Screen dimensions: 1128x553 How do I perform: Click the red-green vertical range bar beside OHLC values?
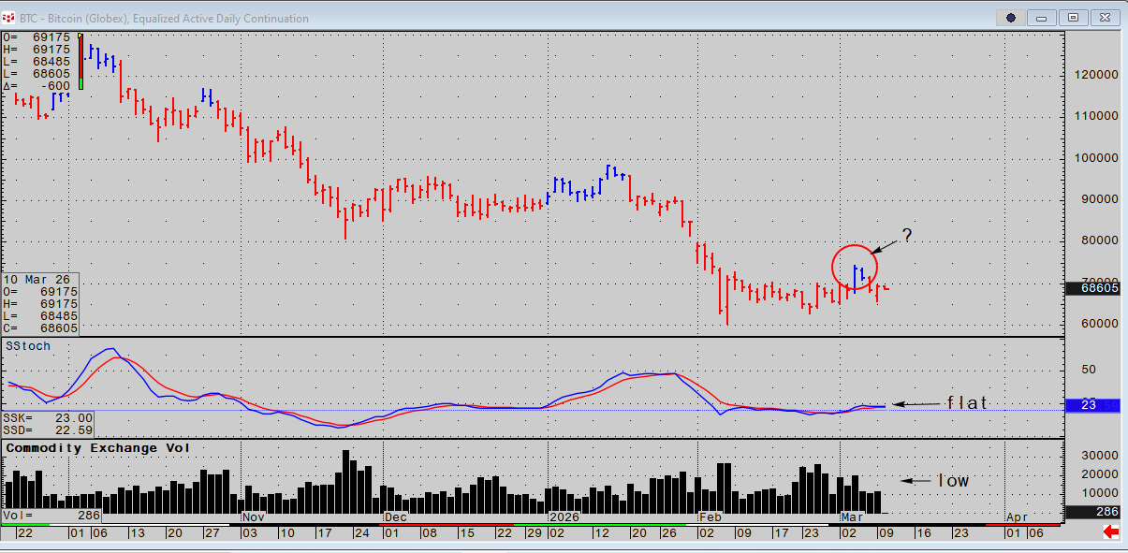(81, 64)
